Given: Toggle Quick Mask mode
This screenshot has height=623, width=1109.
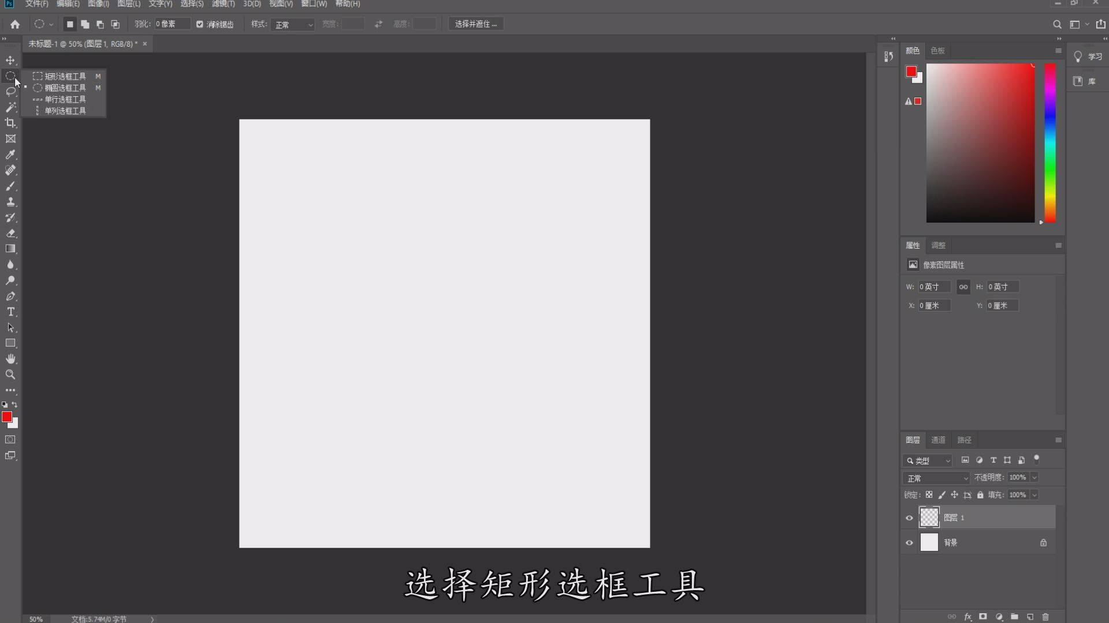Looking at the screenshot, I should [x=10, y=440].
